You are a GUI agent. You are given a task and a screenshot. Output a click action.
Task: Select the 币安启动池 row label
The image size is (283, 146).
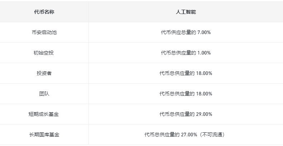coord(44,32)
